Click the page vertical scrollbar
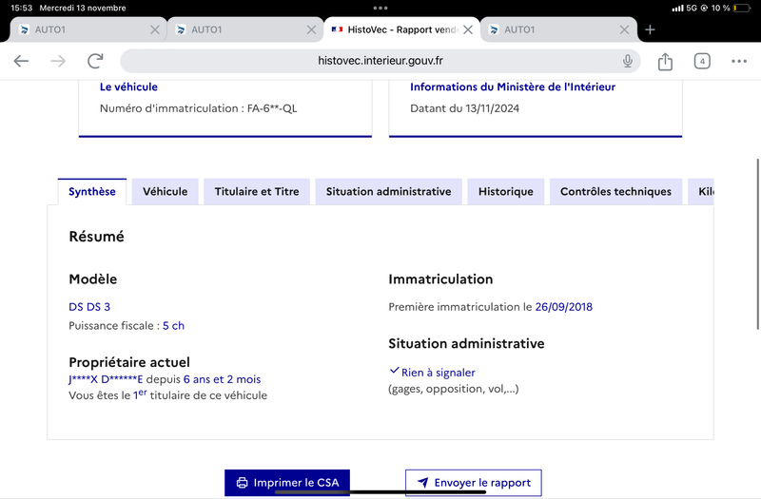Screen dimensions: 761x499 pyautogui.click(x=757, y=244)
